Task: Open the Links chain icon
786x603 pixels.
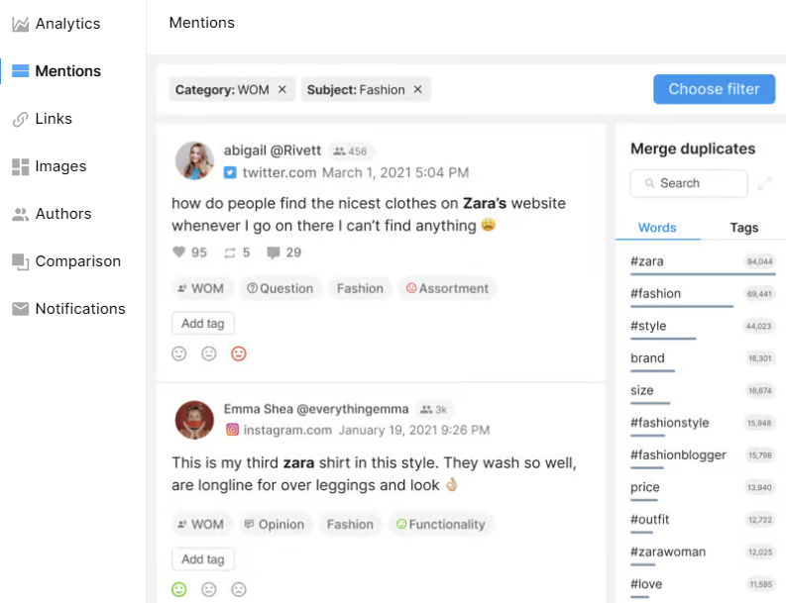Action: point(20,119)
